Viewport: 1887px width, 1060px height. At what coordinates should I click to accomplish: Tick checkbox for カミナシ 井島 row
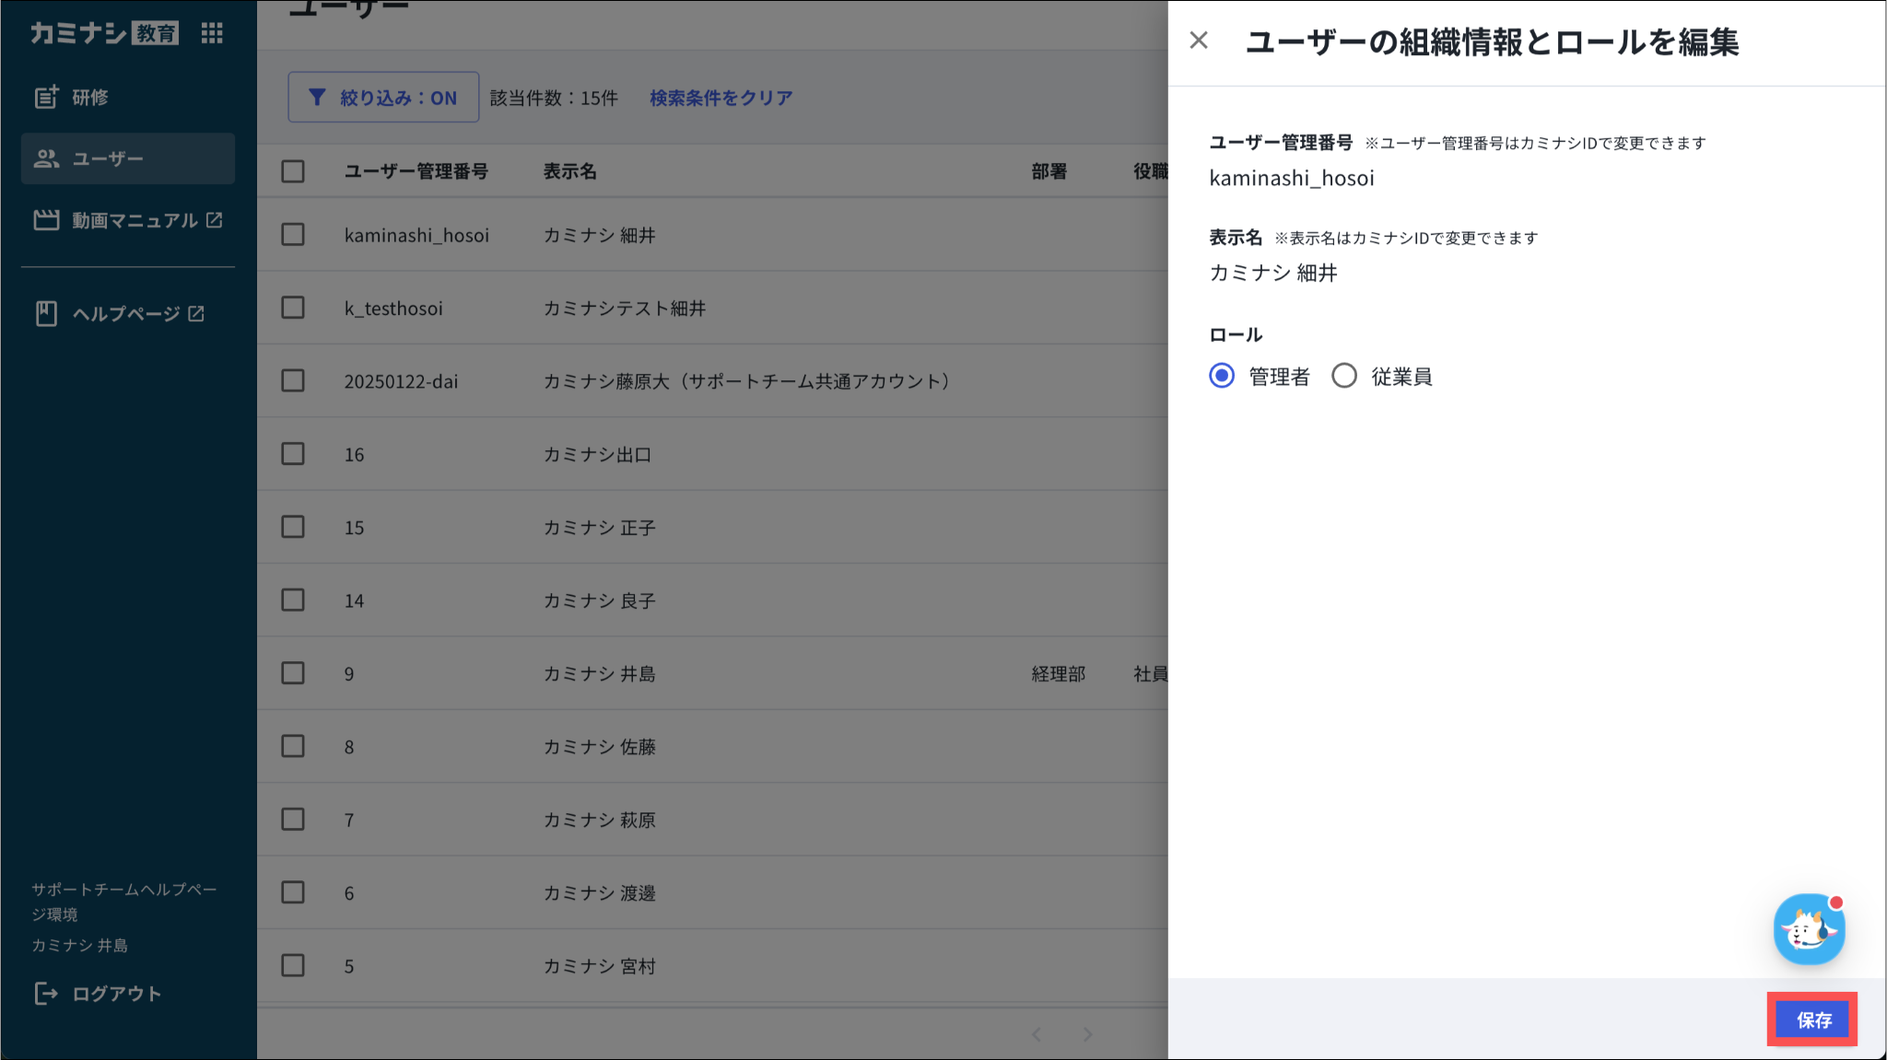[293, 673]
